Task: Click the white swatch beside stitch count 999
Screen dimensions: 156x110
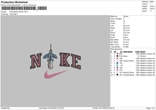Action: [x=118, y=61]
